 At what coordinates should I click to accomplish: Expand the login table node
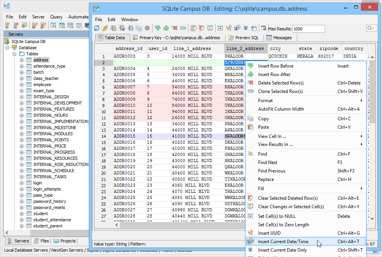(22, 183)
